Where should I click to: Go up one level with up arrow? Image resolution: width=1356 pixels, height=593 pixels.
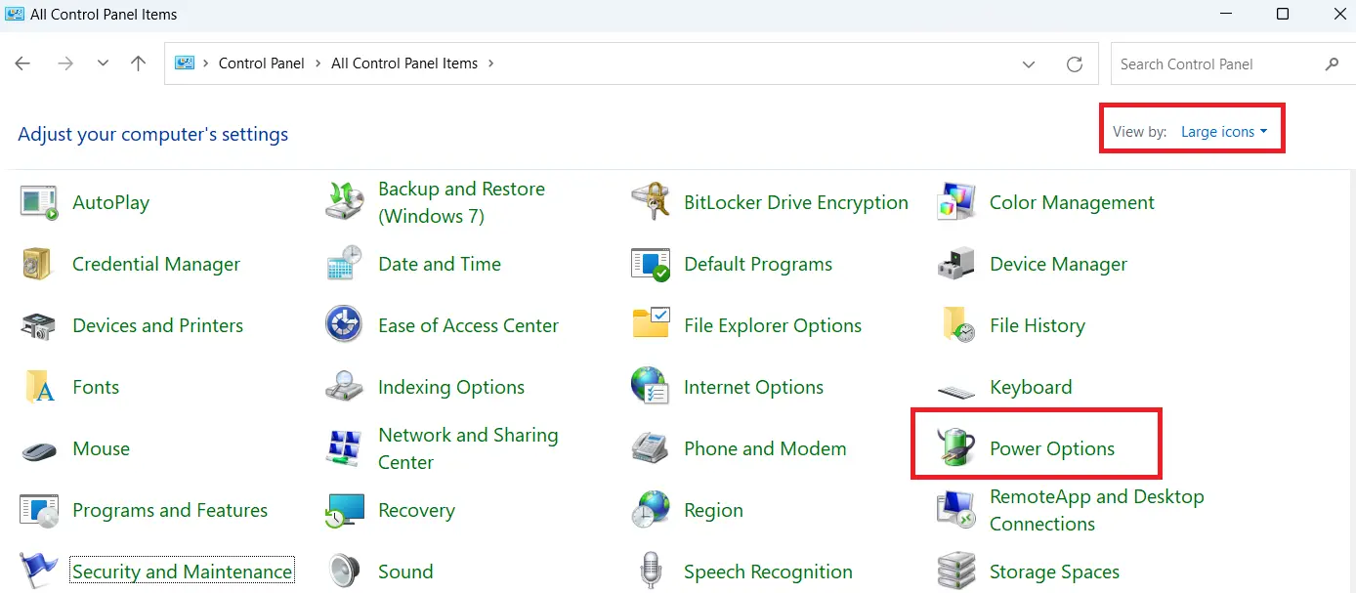pos(139,64)
